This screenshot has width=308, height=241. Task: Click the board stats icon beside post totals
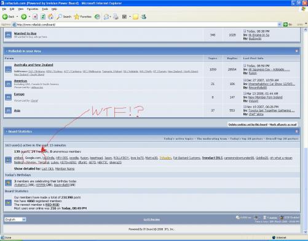coord(8,203)
